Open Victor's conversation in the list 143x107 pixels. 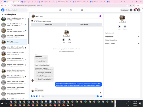tap(14, 77)
